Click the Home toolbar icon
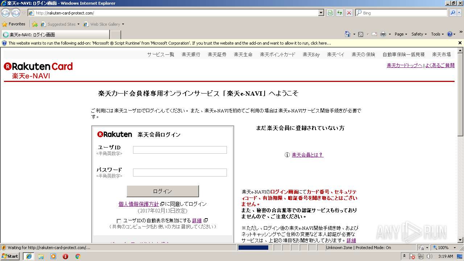Image resolution: width=464 pixels, height=261 pixels. (348, 34)
